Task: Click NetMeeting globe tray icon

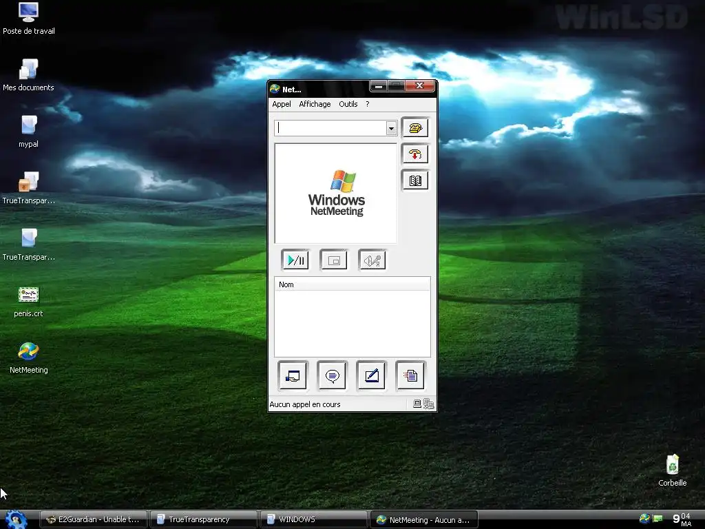Action: pos(644,519)
